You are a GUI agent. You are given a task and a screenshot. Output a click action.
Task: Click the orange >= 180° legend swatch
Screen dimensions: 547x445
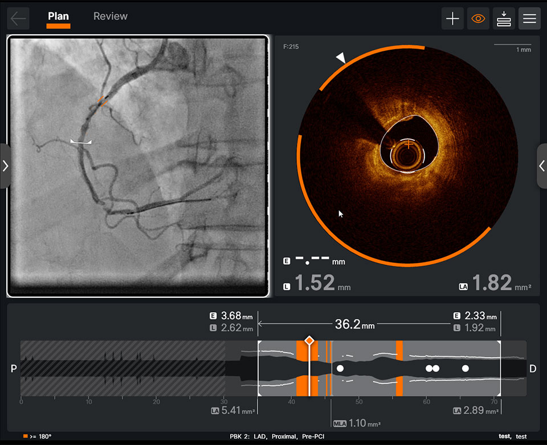(25, 435)
